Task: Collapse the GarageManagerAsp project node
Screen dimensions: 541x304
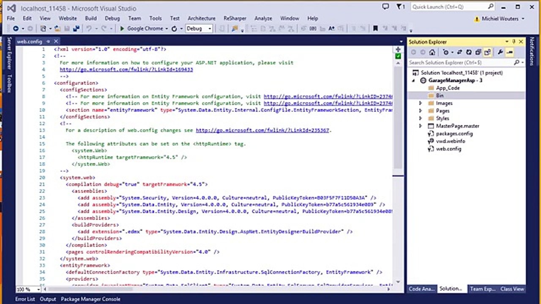Action: coord(414,80)
